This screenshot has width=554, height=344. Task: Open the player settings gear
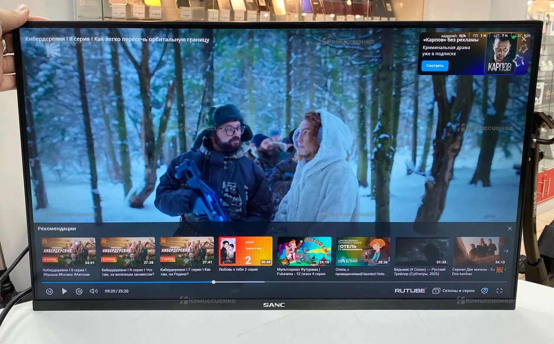point(485,291)
